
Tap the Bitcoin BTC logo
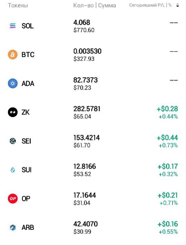[13, 55]
